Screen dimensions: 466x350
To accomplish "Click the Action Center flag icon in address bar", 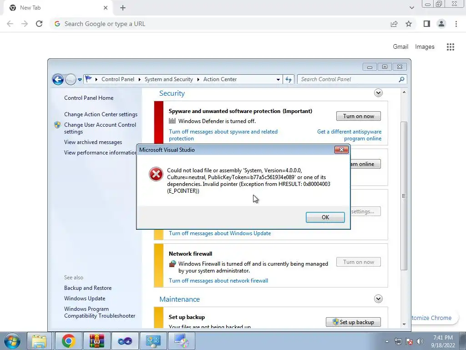I will point(88,79).
